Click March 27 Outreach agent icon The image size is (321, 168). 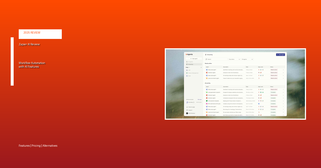(207, 115)
